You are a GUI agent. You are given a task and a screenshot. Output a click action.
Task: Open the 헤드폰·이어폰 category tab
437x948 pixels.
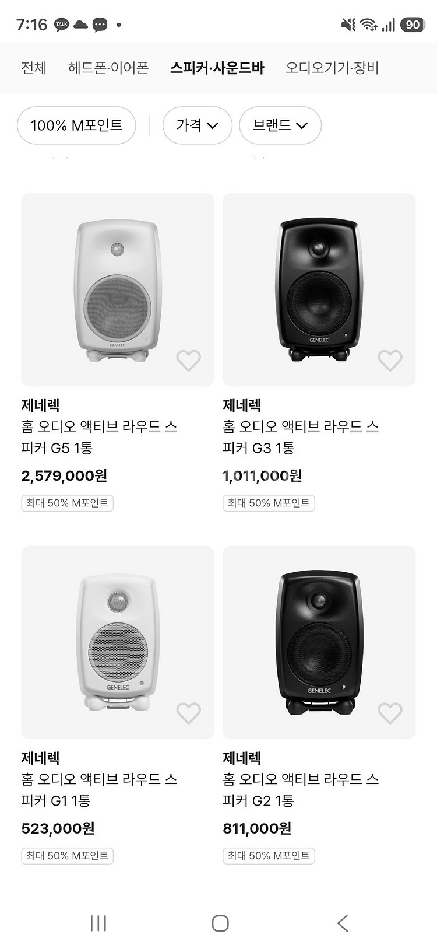tap(108, 68)
